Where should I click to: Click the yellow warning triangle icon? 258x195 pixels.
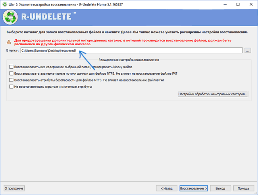click(9, 42)
